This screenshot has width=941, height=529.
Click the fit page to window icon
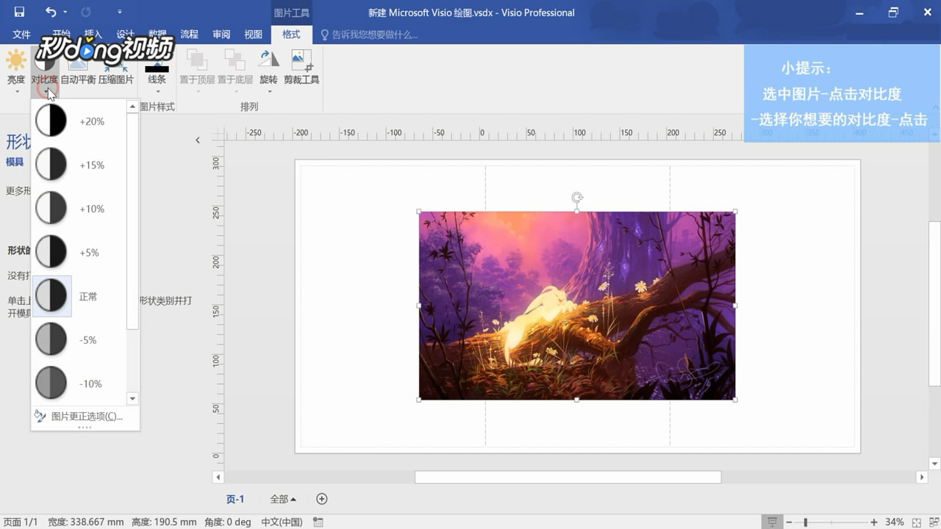(x=915, y=522)
